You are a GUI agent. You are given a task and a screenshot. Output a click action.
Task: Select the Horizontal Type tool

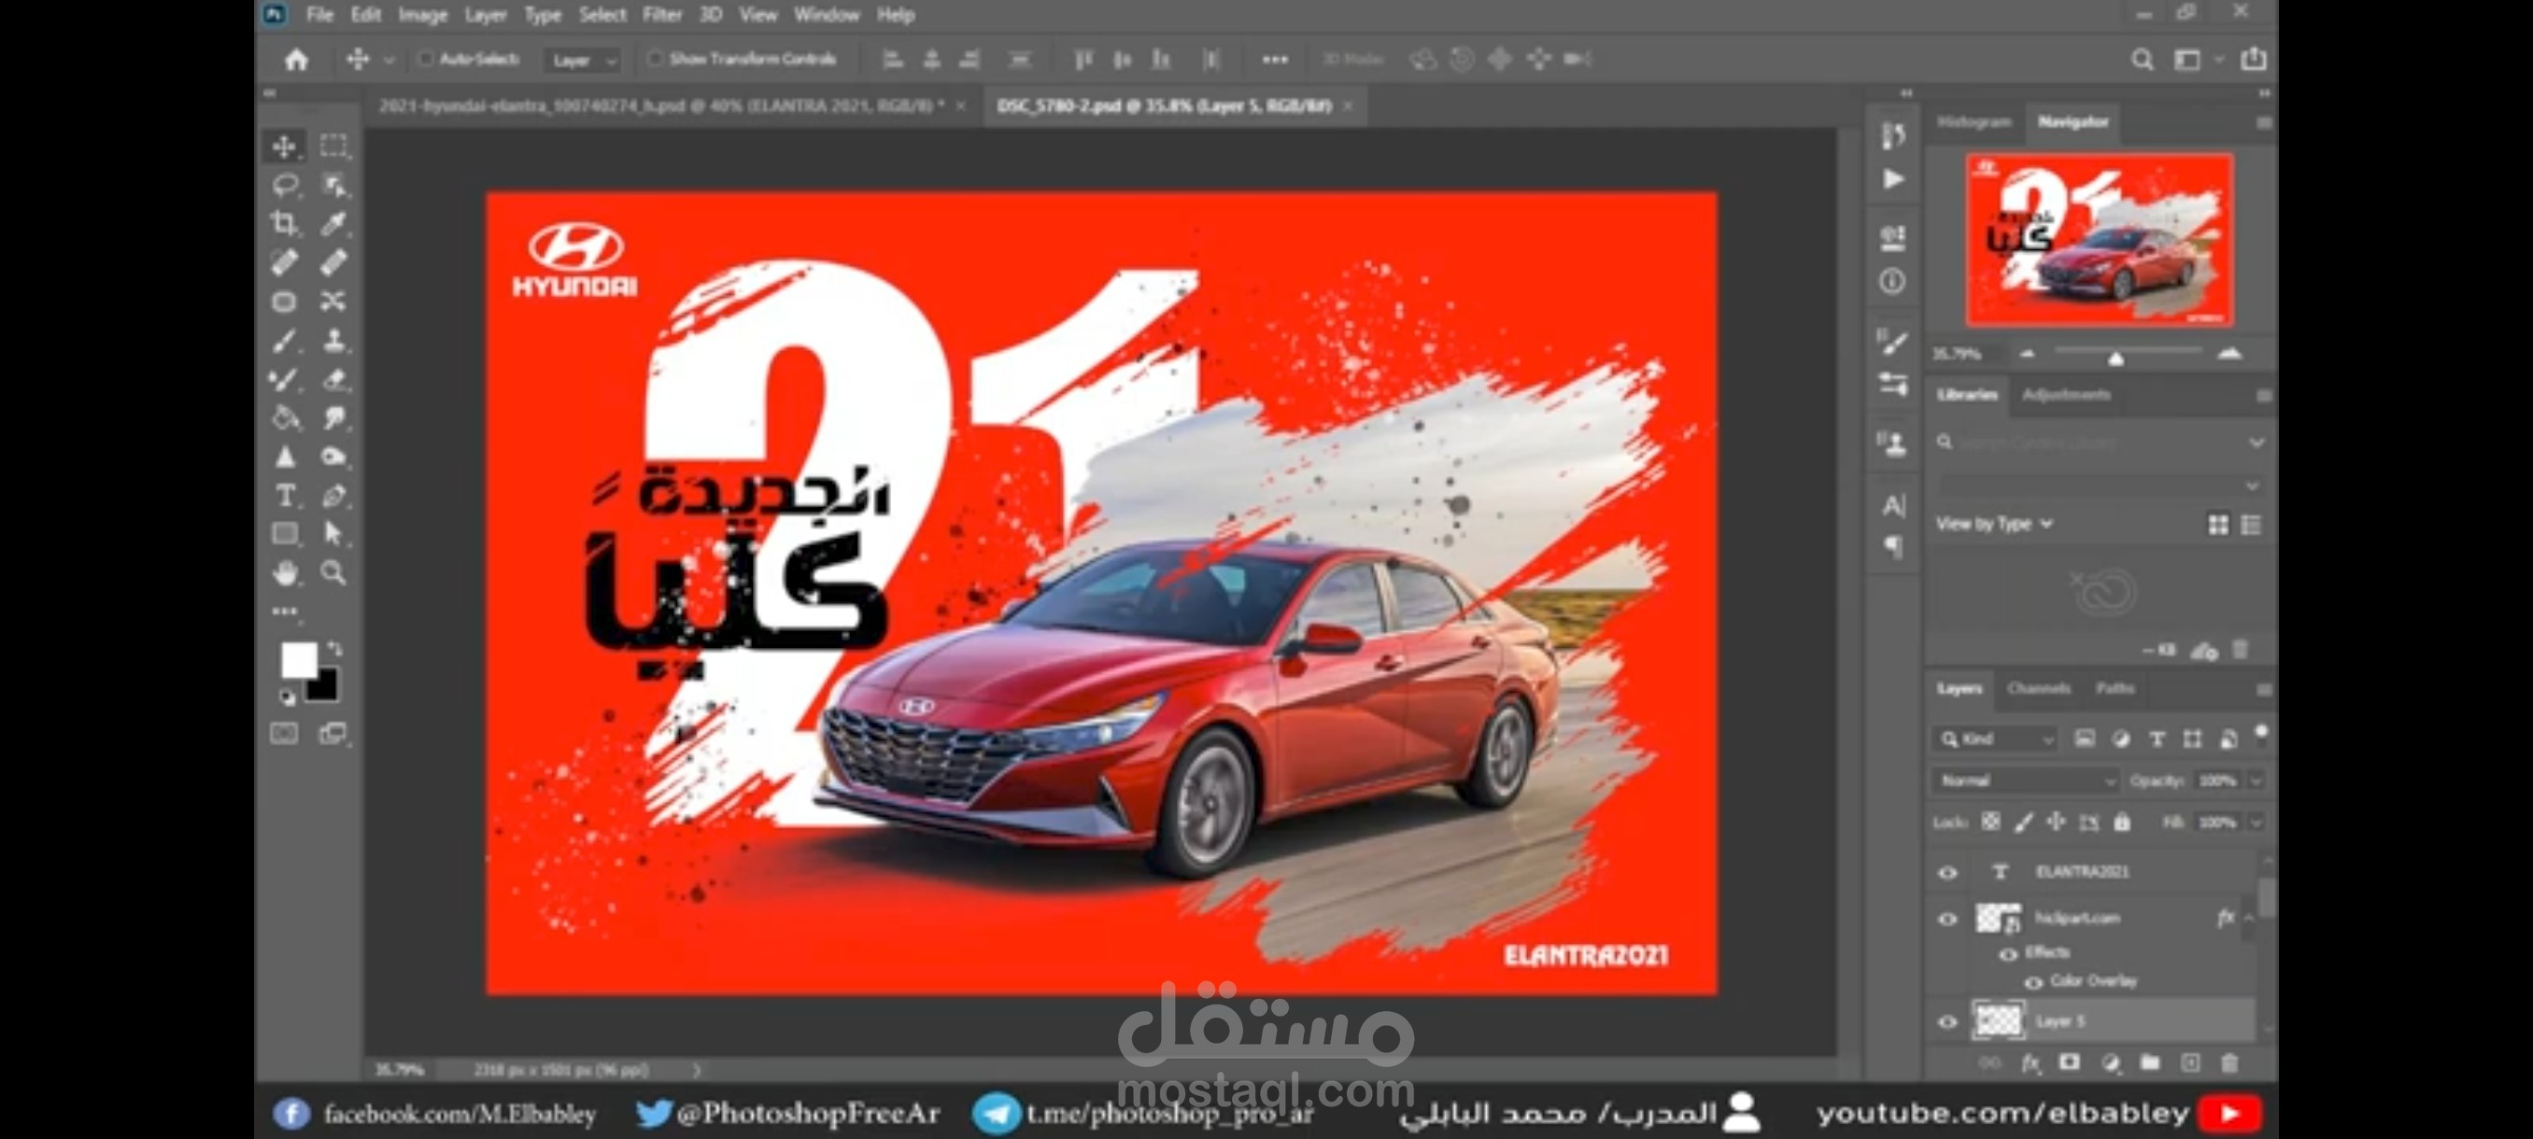(284, 496)
